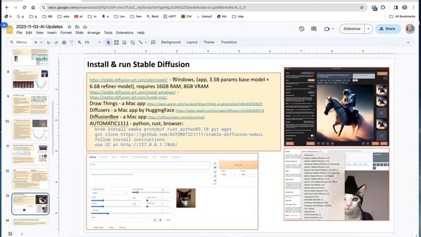The width and height of the screenshot is (421, 237).
Task: Open the diffusionbee.com download link
Action: (x=176, y=117)
